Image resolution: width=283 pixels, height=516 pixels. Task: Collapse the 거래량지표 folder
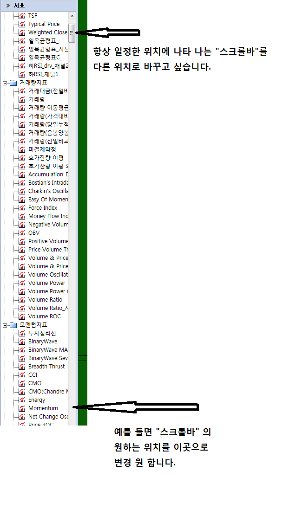coord(5,83)
